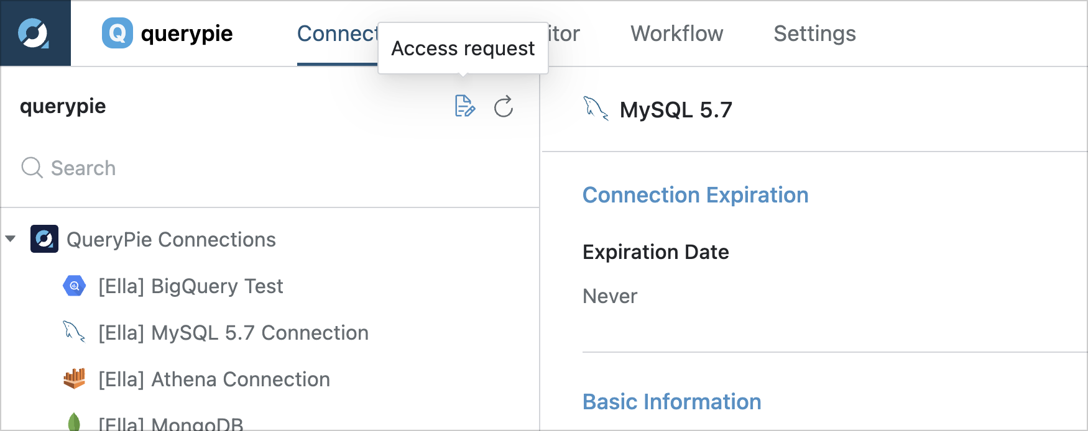Image resolution: width=1088 pixels, height=431 pixels.
Task: Select [Ella] MySQL 5.7 Connection
Action: 234,333
